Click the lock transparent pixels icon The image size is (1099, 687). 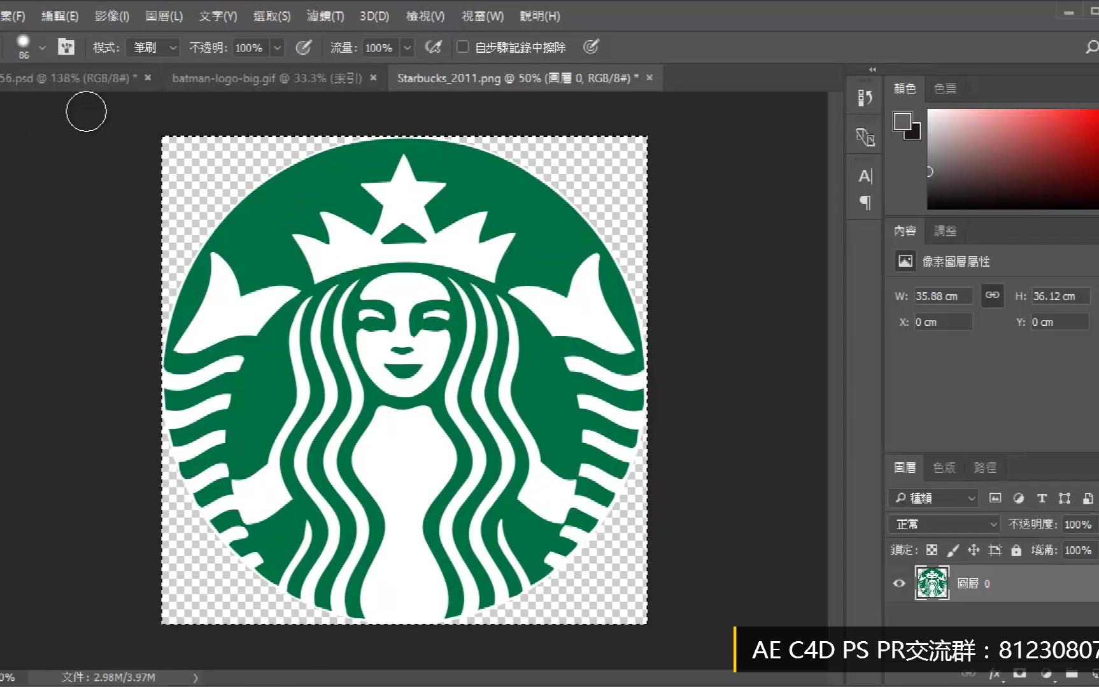pos(932,550)
